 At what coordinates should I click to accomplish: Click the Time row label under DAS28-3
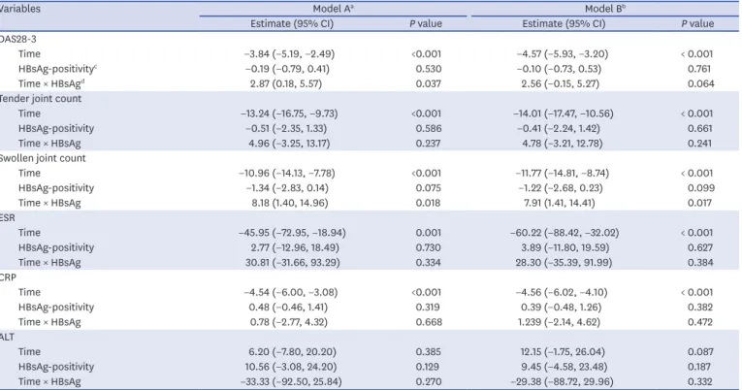pyautogui.click(x=29, y=54)
